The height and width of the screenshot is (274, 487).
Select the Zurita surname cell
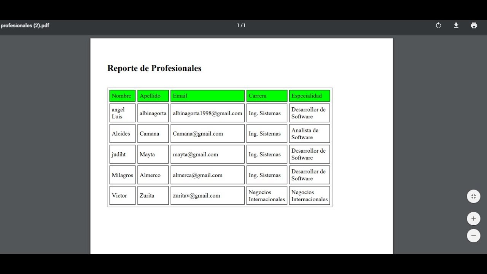(x=153, y=196)
